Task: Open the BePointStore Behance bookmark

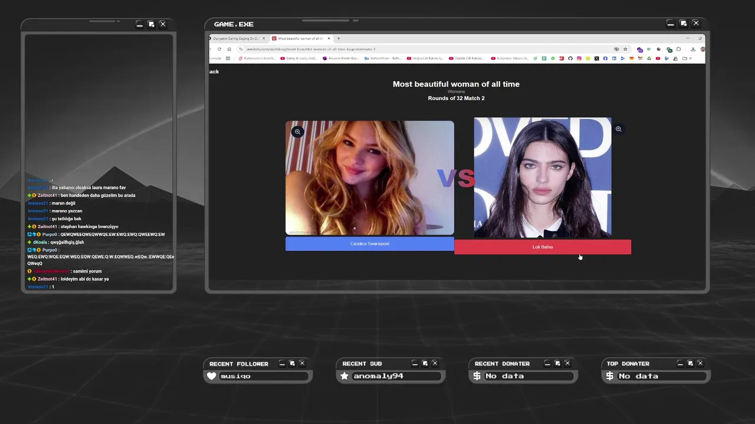Action: click(383, 58)
